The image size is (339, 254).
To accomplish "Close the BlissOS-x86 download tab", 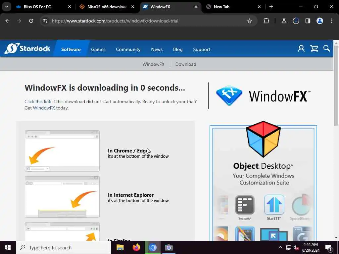I will click(132, 7).
